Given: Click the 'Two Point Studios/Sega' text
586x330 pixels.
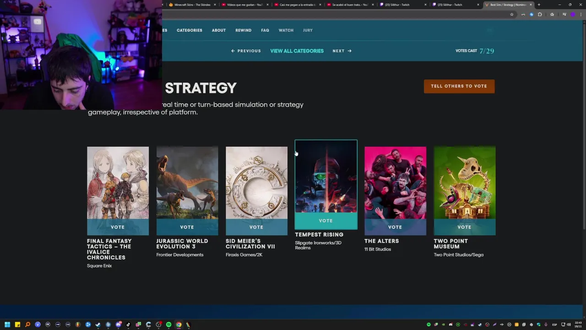Looking at the screenshot, I should point(459,255).
